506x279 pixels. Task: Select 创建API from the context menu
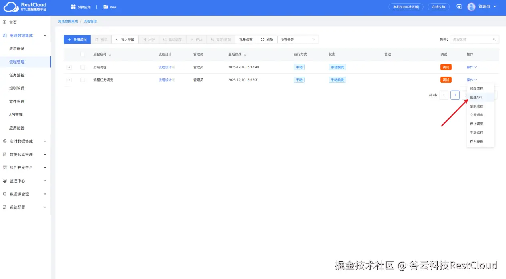[x=476, y=97]
